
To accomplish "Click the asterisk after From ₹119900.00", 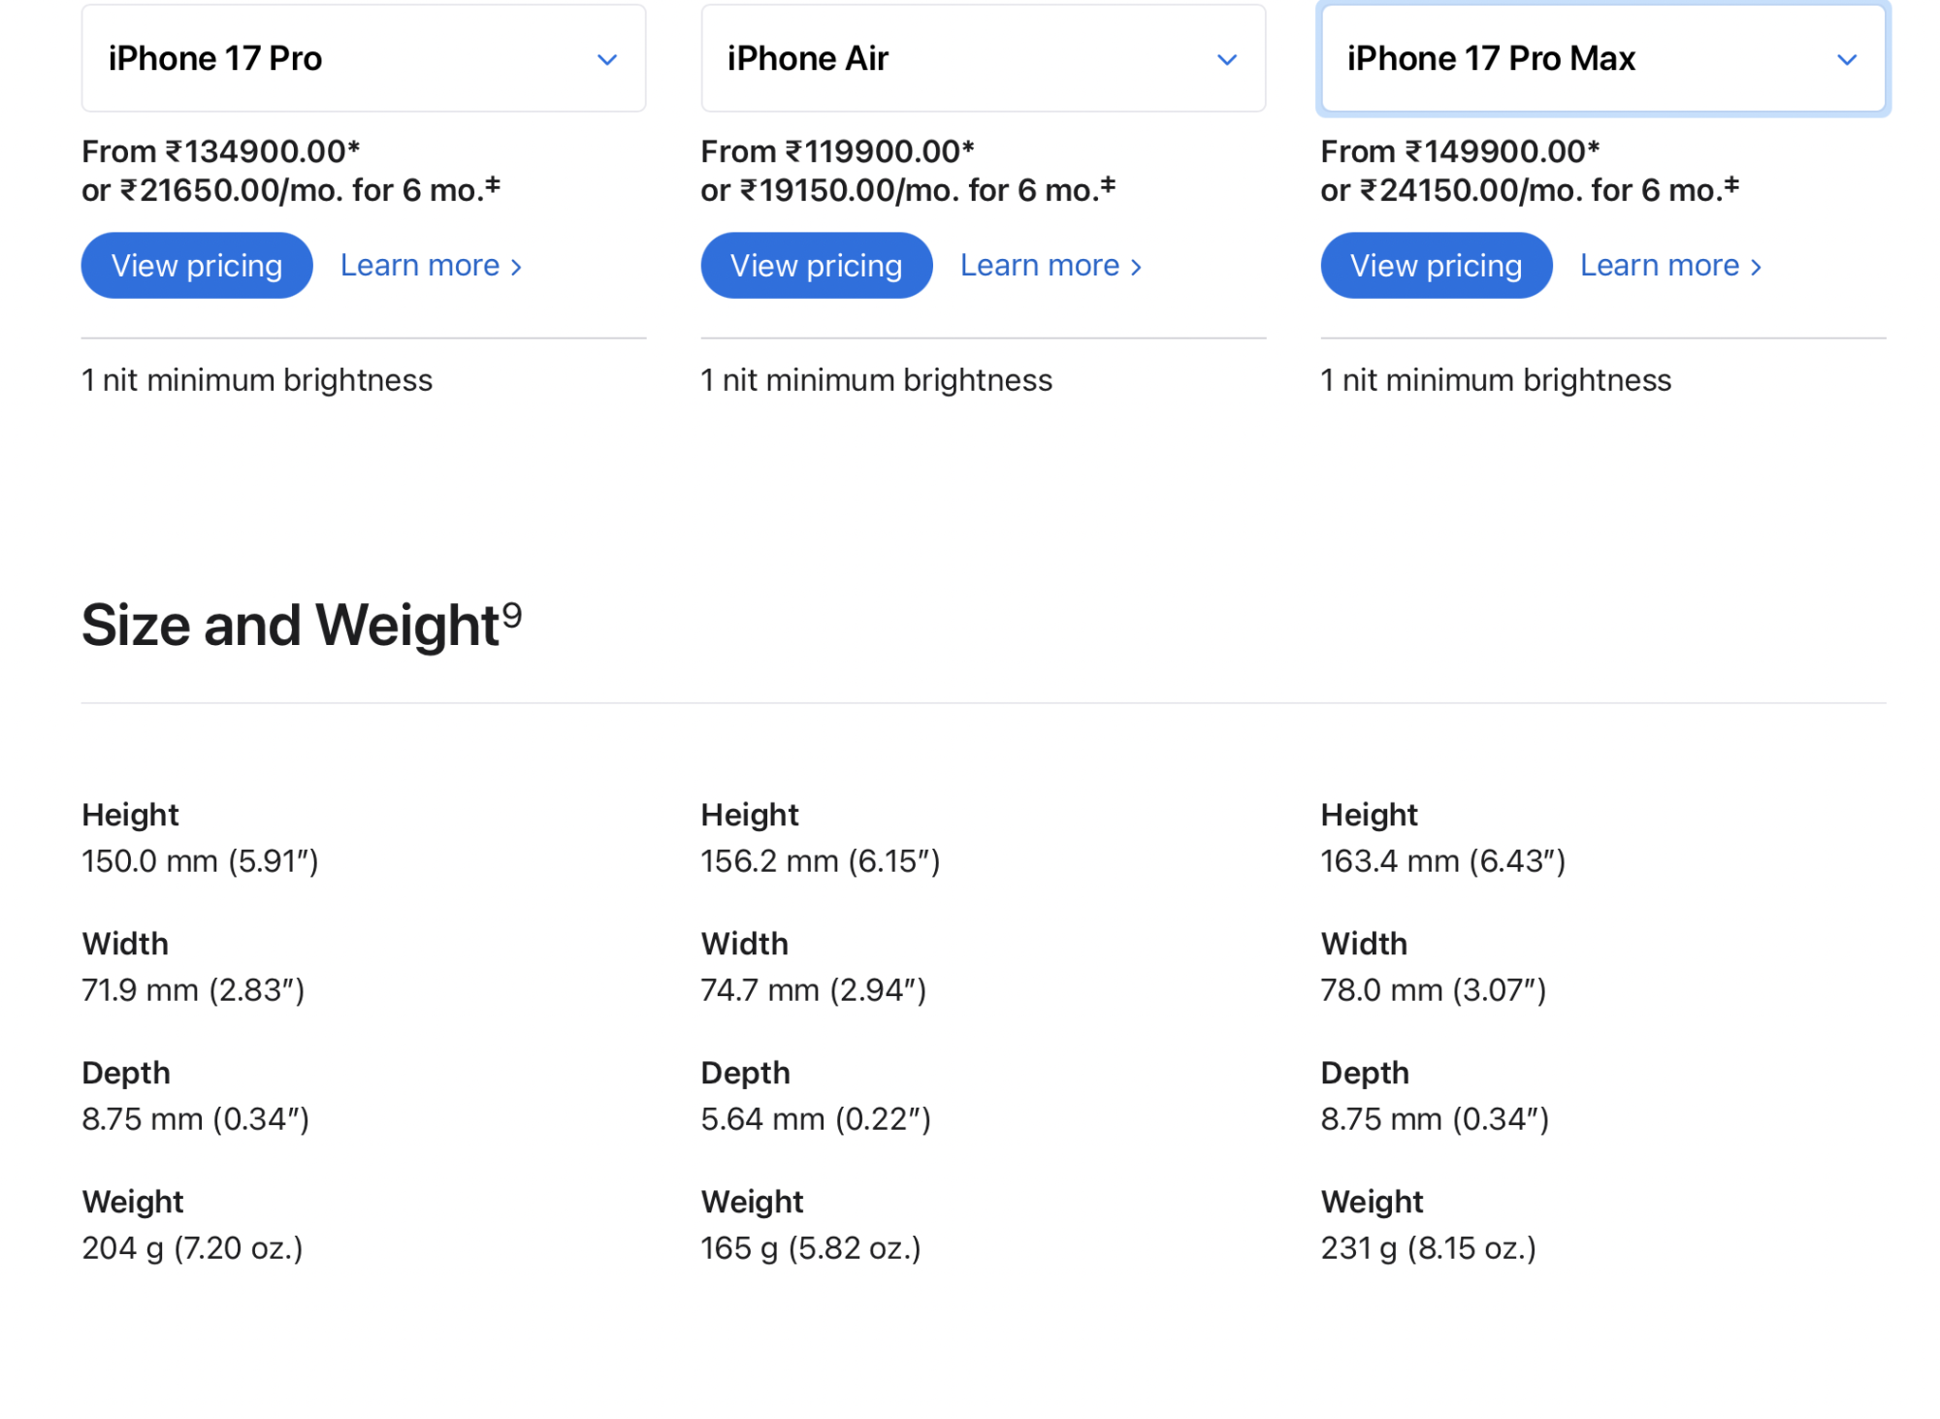I will (x=968, y=147).
